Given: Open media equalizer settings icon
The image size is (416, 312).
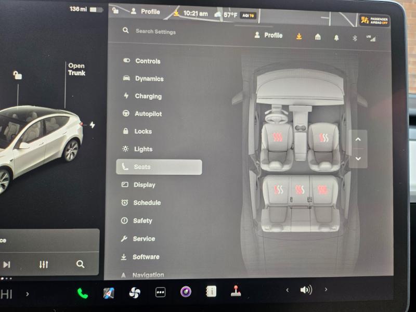Looking at the screenshot, I should (44, 264).
